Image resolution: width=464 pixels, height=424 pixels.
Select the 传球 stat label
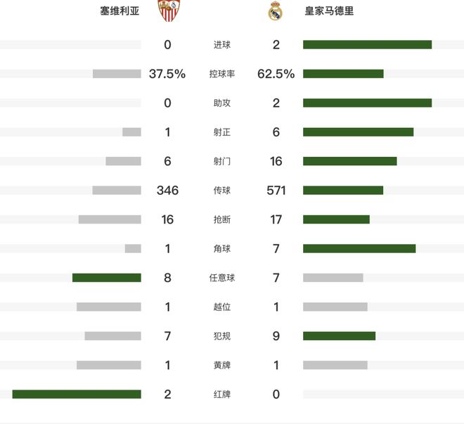pos(221,191)
